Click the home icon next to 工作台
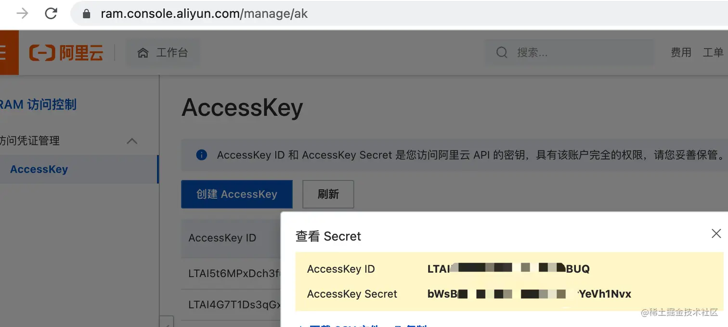 tap(143, 53)
